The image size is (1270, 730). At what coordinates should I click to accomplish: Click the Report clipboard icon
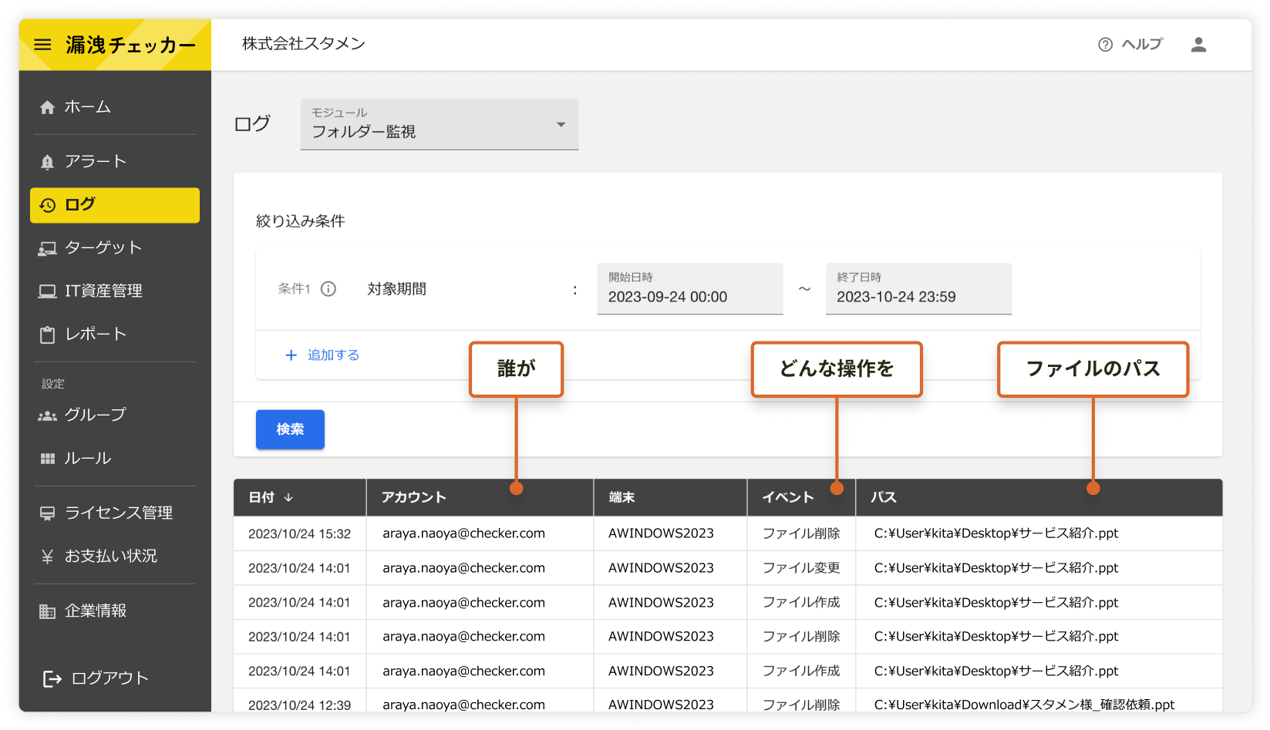[47, 335]
